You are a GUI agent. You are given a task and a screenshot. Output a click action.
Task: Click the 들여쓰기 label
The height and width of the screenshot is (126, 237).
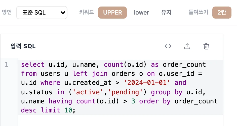[199, 12]
